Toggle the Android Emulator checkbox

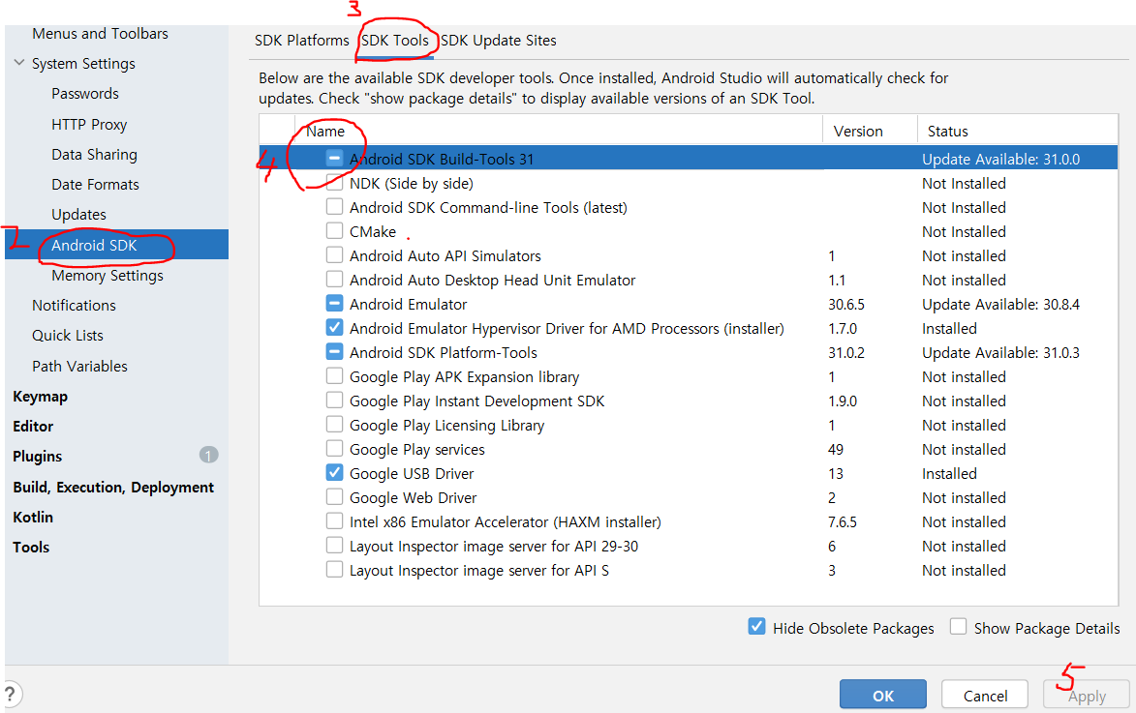pos(334,304)
